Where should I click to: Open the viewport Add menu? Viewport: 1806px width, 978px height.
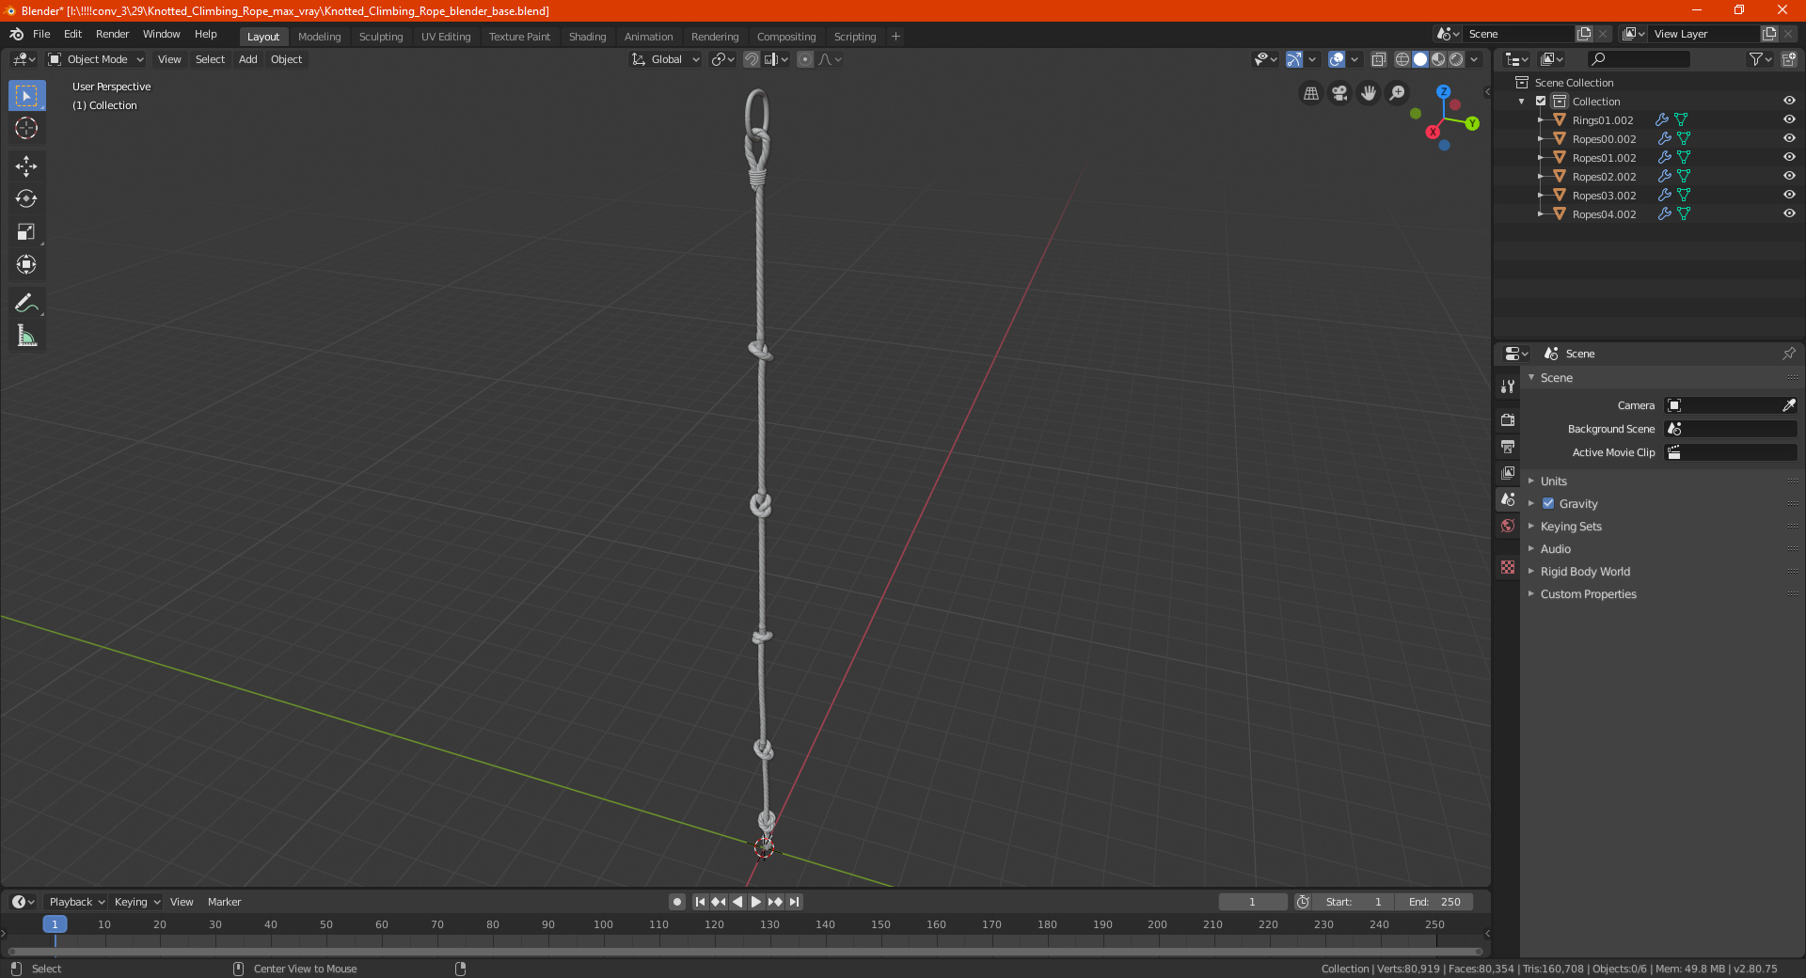(x=247, y=59)
